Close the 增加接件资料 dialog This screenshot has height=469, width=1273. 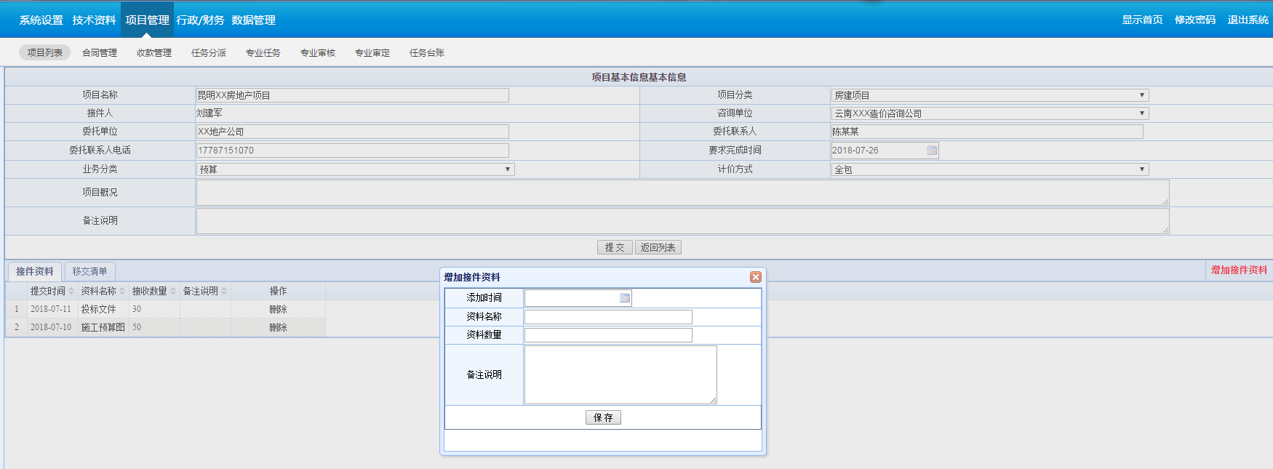(x=756, y=277)
